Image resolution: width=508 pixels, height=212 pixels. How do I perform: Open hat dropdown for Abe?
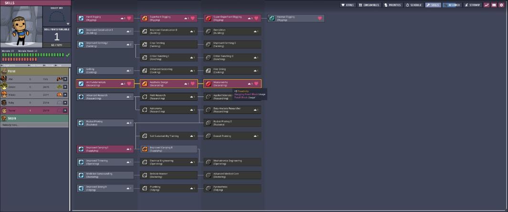coord(65,79)
